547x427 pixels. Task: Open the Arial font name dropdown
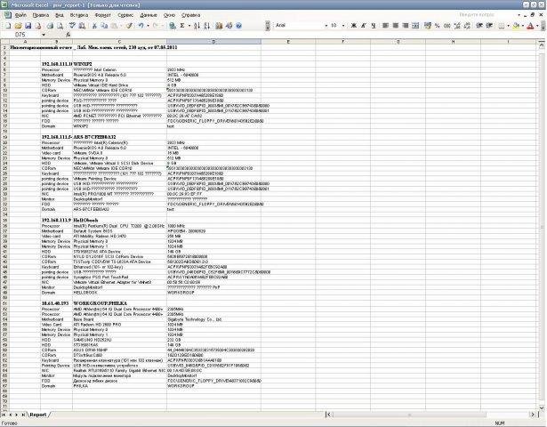pos(326,26)
